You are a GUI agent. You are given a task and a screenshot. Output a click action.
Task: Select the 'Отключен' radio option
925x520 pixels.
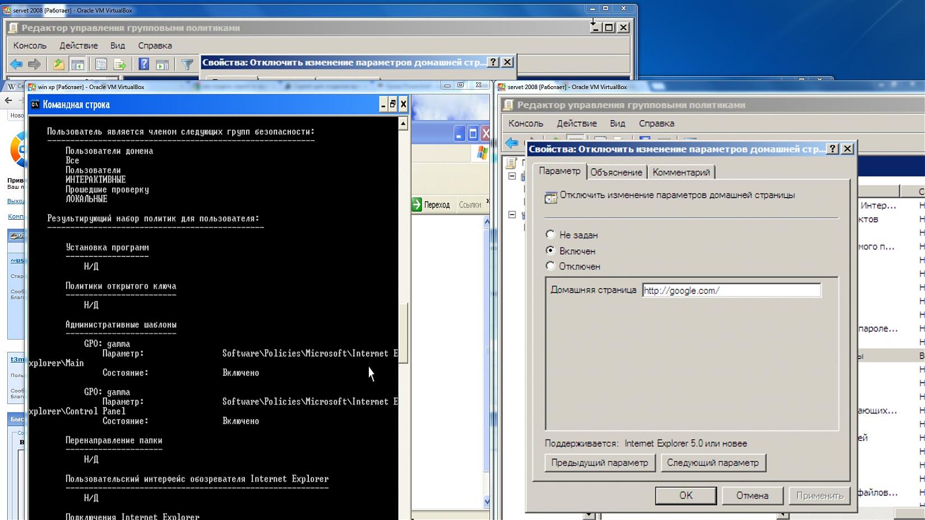[551, 266]
